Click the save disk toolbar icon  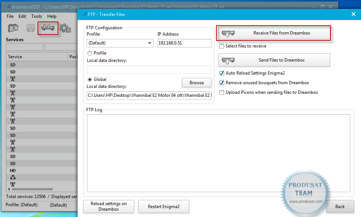tap(30, 28)
